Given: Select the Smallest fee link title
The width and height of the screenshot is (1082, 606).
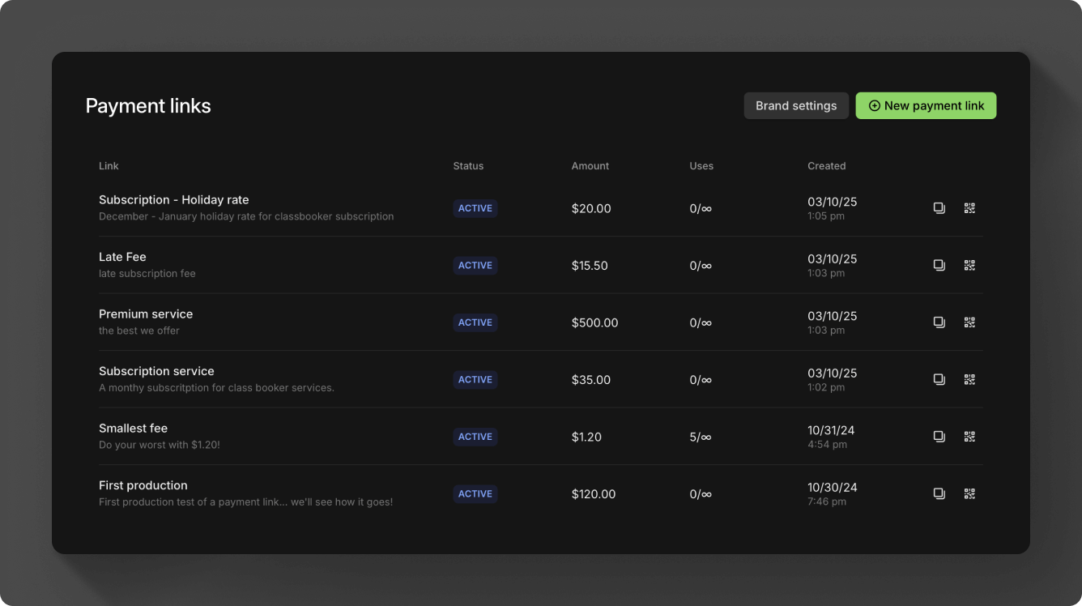Looking at the screenshot, I should [133, 428].
